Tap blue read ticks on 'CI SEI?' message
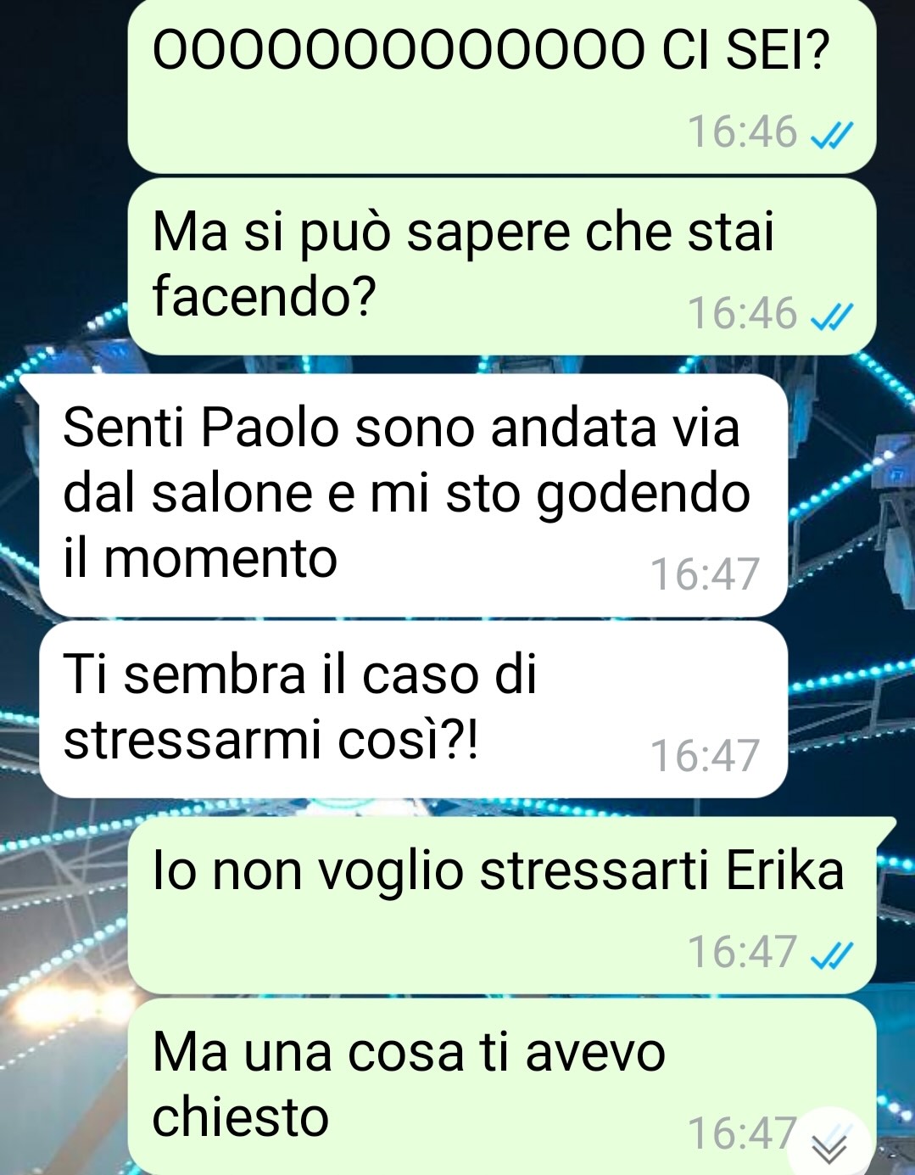 [x=832, y=135]
